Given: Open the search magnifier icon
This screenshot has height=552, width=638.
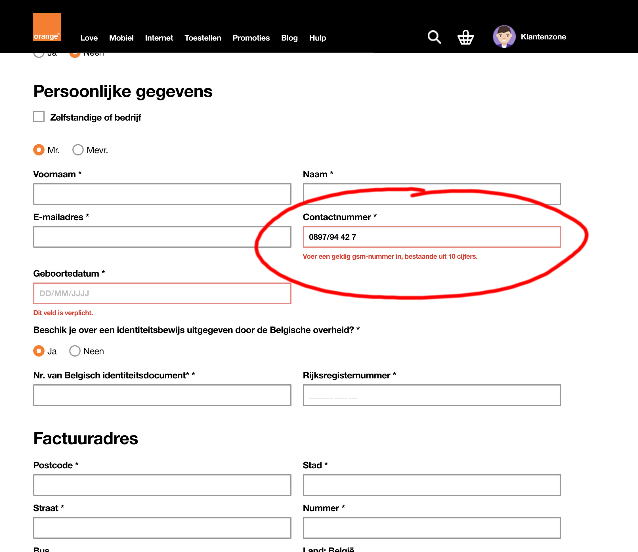Looking at the screenshot, I should [434, 37].
